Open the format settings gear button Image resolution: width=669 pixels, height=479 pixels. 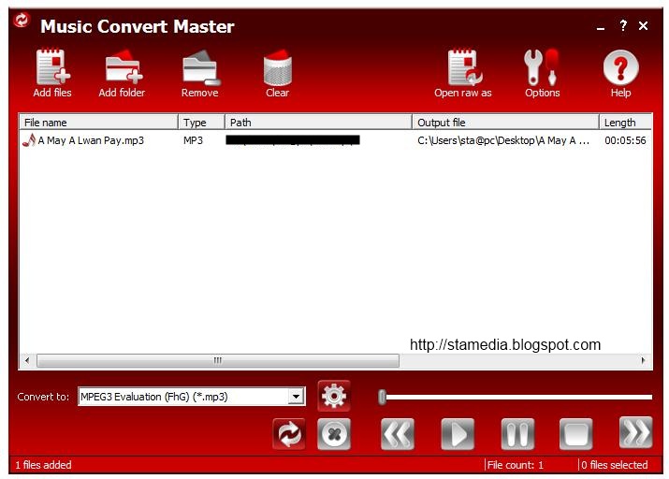(334, 396)
